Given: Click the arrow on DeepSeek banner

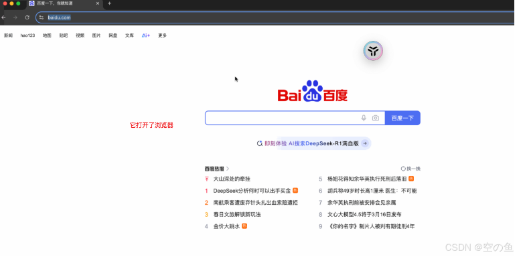Looking at the screenshot, I should tap(365, 143).
